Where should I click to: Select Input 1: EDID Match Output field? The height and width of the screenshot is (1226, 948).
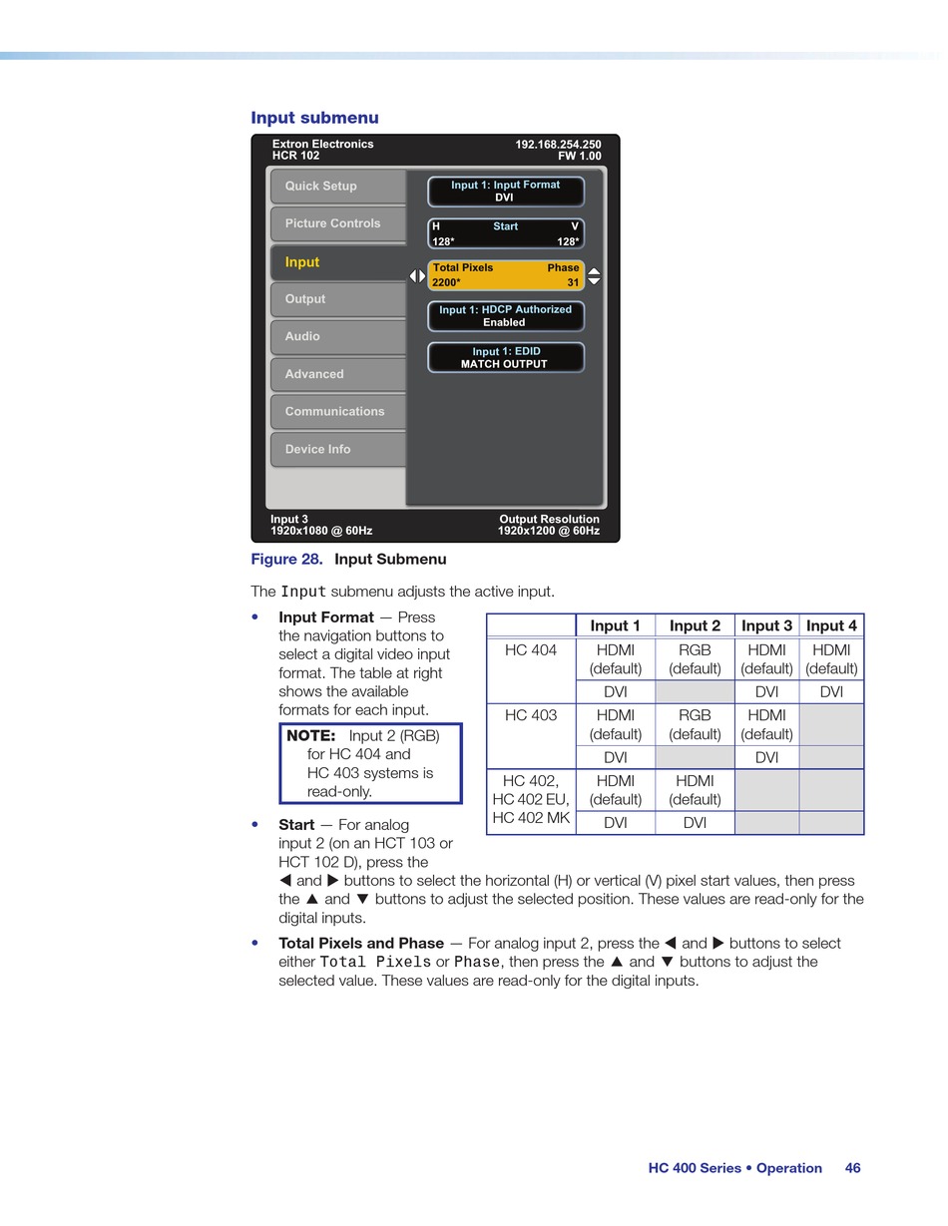pos(506,358)
